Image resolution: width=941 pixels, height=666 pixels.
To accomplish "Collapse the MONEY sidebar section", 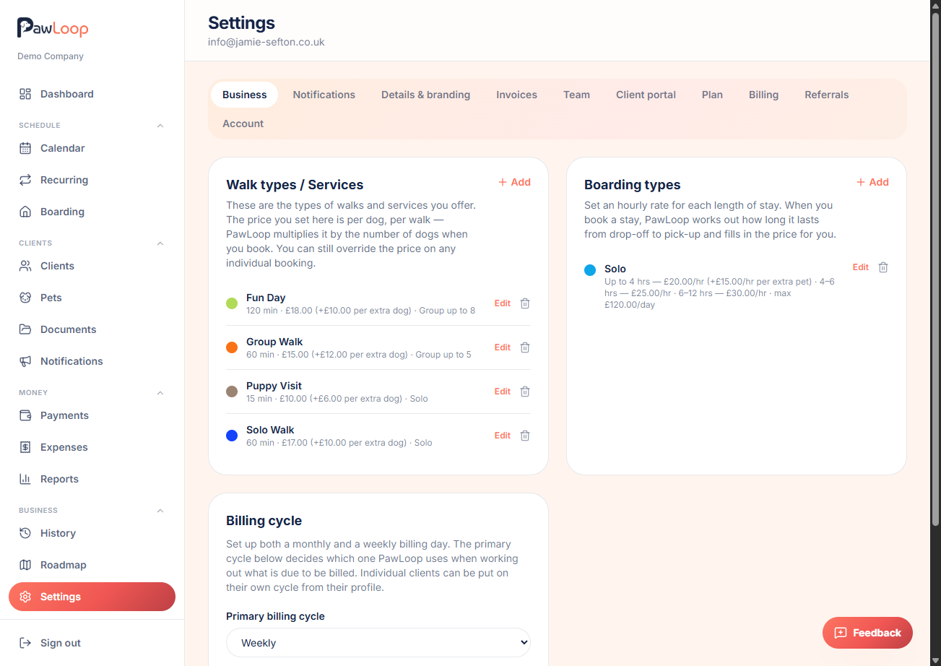I will pos(160,393).
